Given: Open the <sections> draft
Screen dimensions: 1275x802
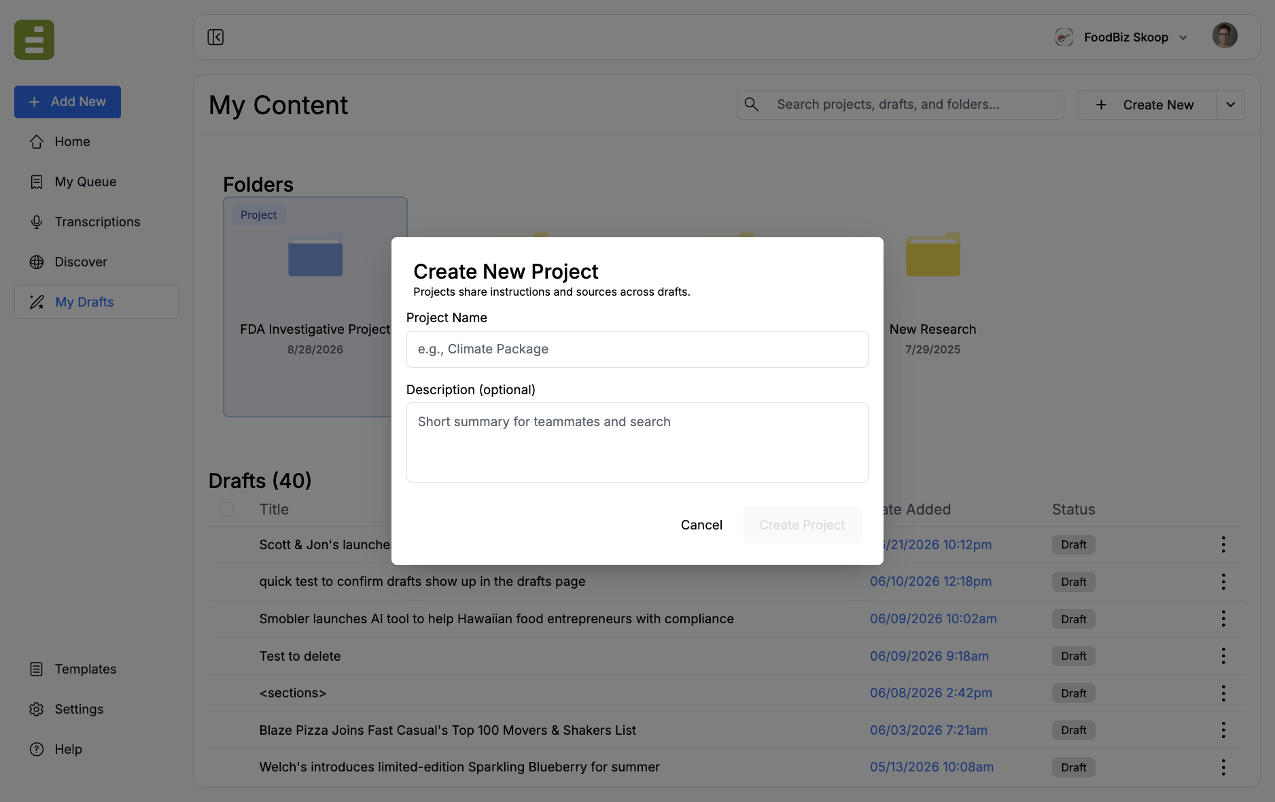Looking at the screenshot, I should coord(293,693).
